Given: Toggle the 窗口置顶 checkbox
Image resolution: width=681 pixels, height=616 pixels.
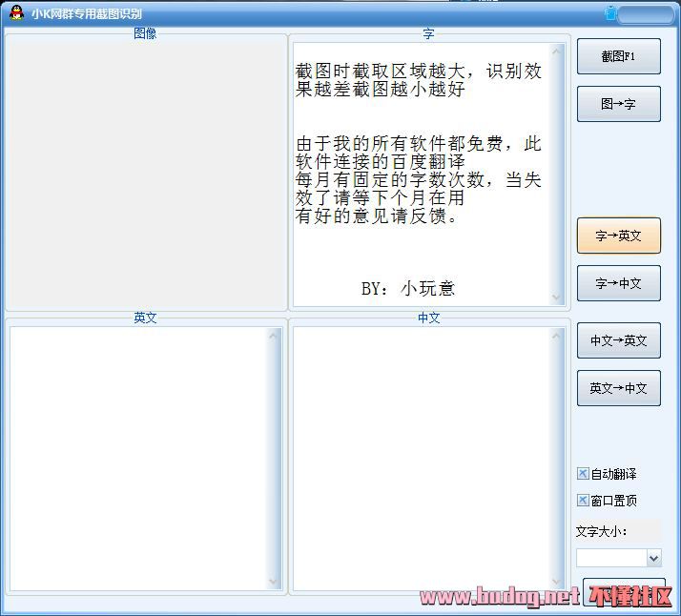Looking at the screenshot, I should point(583,501).
